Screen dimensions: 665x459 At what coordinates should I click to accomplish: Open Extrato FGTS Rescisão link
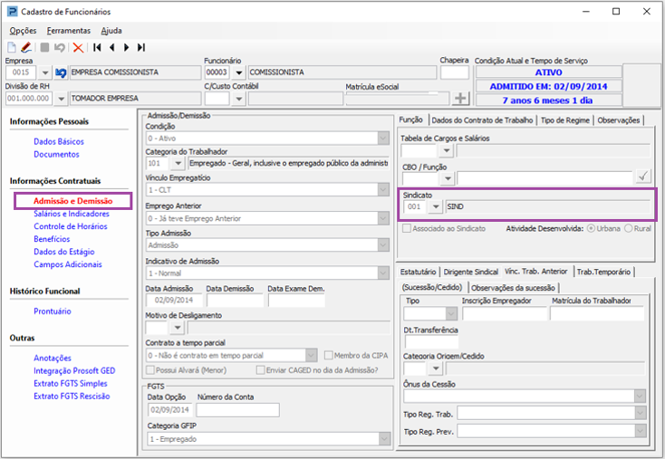pos(72,397)
